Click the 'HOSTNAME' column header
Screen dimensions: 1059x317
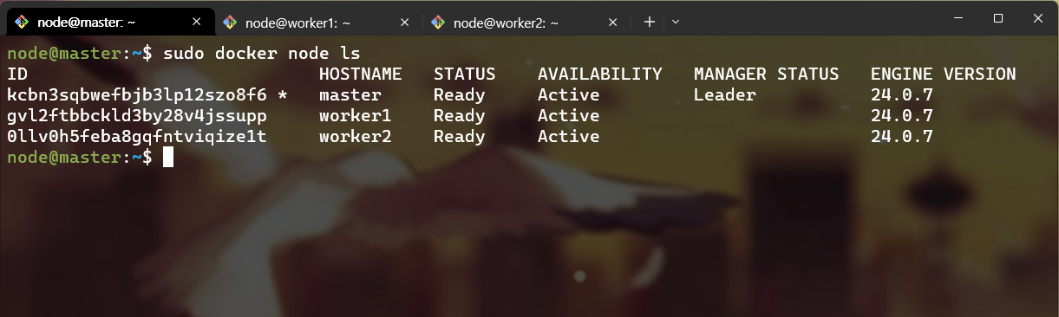360,74
